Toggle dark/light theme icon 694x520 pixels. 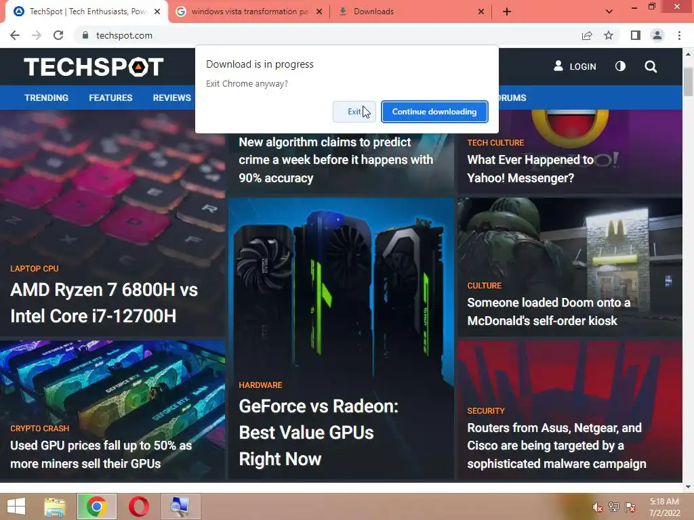[x=620, y=66]
